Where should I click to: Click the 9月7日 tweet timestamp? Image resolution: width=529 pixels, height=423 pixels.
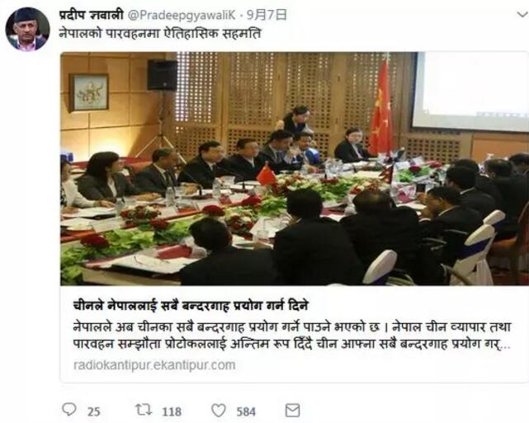(x=267, y=15)
